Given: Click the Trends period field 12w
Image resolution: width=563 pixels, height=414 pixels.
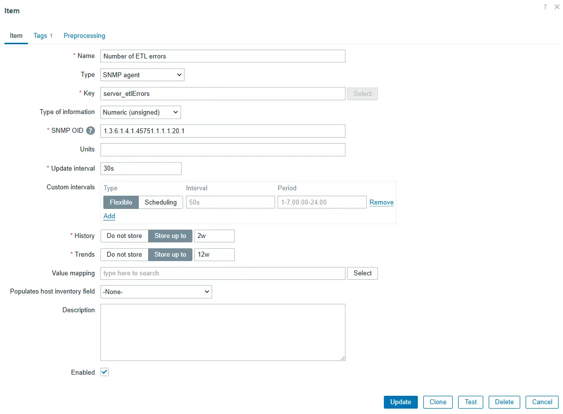Looking at the screenshot, I should point(215,255).
